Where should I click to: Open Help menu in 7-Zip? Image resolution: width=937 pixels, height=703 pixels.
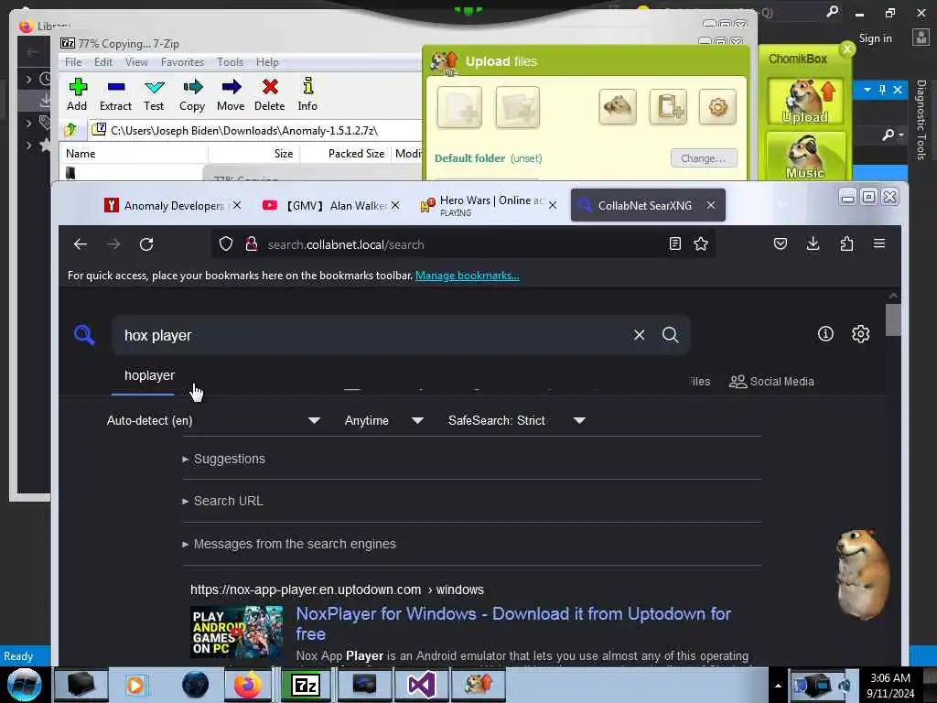coord(267,62)
